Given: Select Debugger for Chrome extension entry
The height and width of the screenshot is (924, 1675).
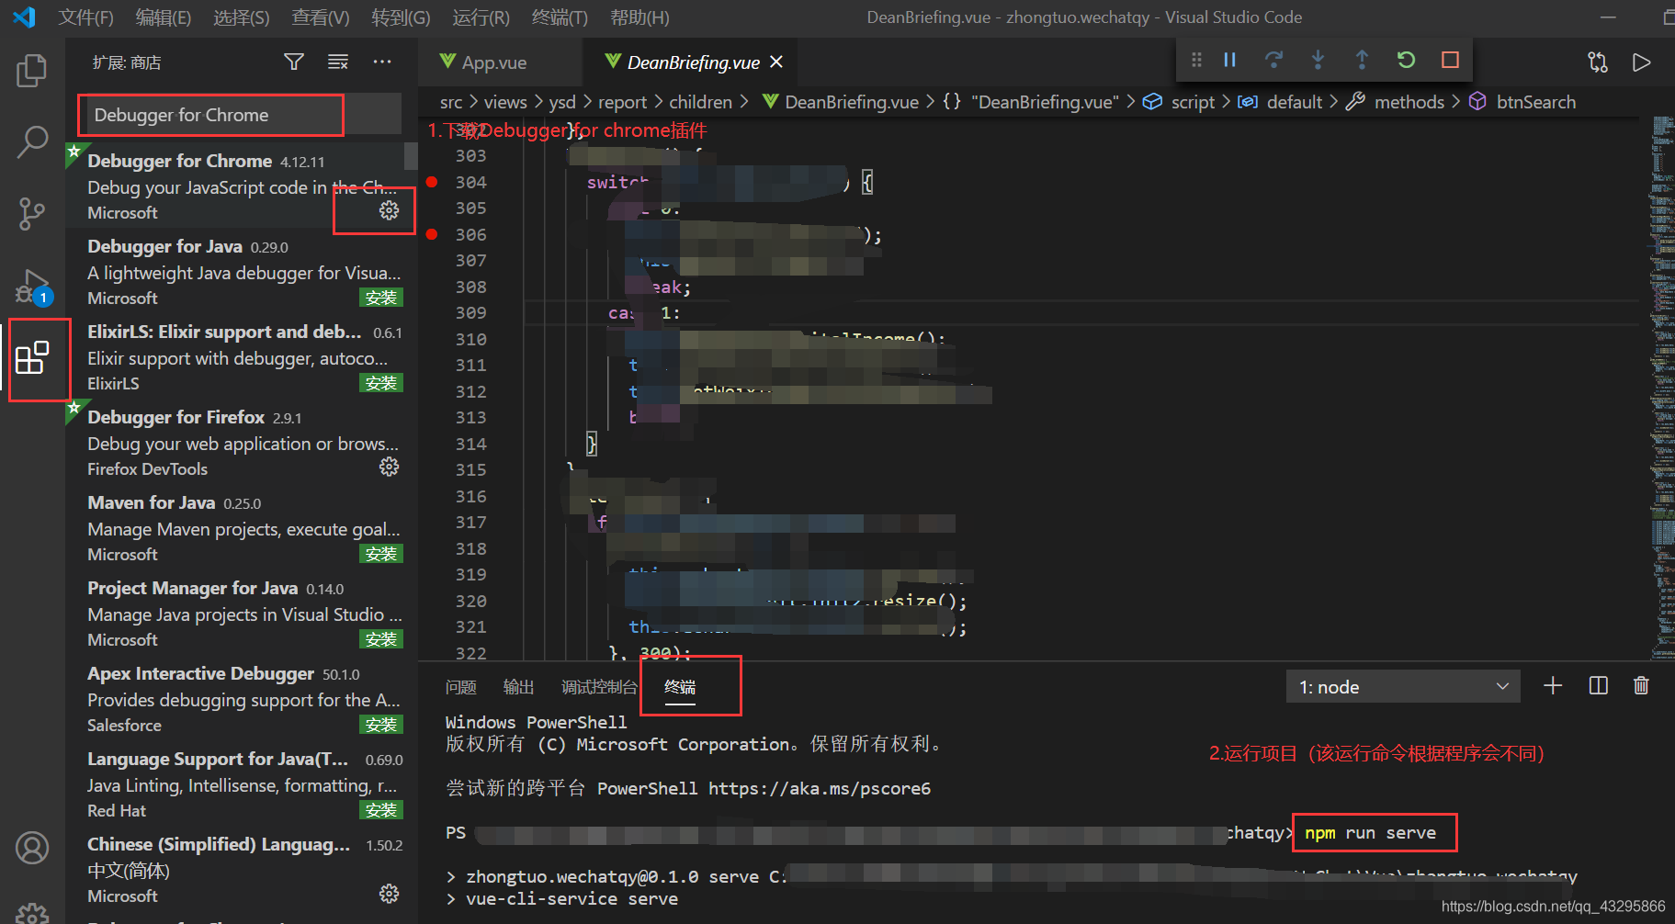Looking at the screenshot, I should 241,186.
